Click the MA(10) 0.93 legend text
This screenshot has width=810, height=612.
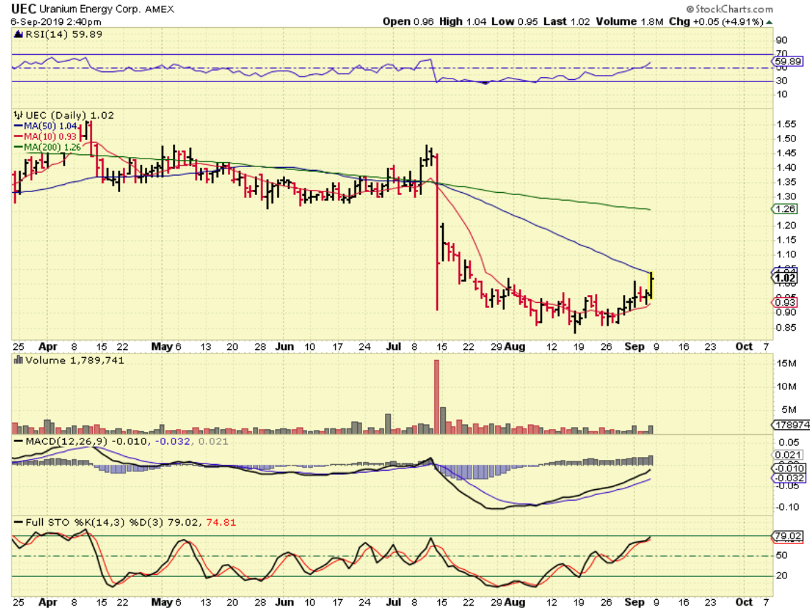[50, 137]
